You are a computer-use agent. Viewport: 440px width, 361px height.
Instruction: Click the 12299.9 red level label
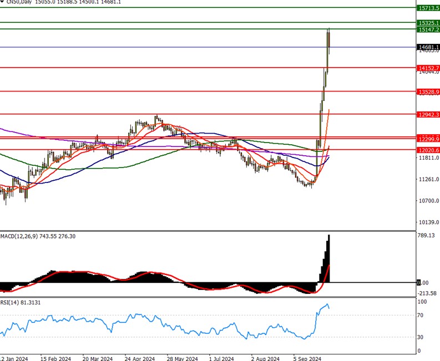tap(427, 138)
